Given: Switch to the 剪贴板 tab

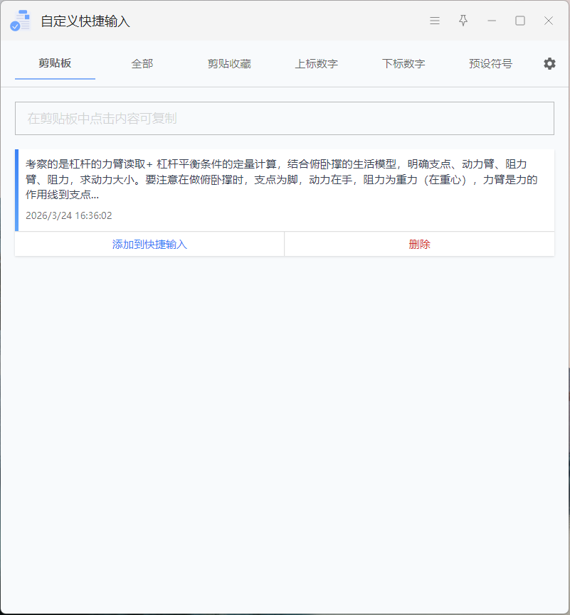Looking at the screenshot, I should [55, 64].
